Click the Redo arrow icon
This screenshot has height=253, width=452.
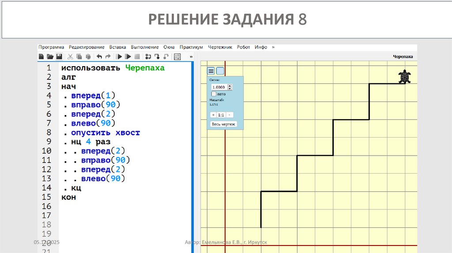[x=108, y=56]
